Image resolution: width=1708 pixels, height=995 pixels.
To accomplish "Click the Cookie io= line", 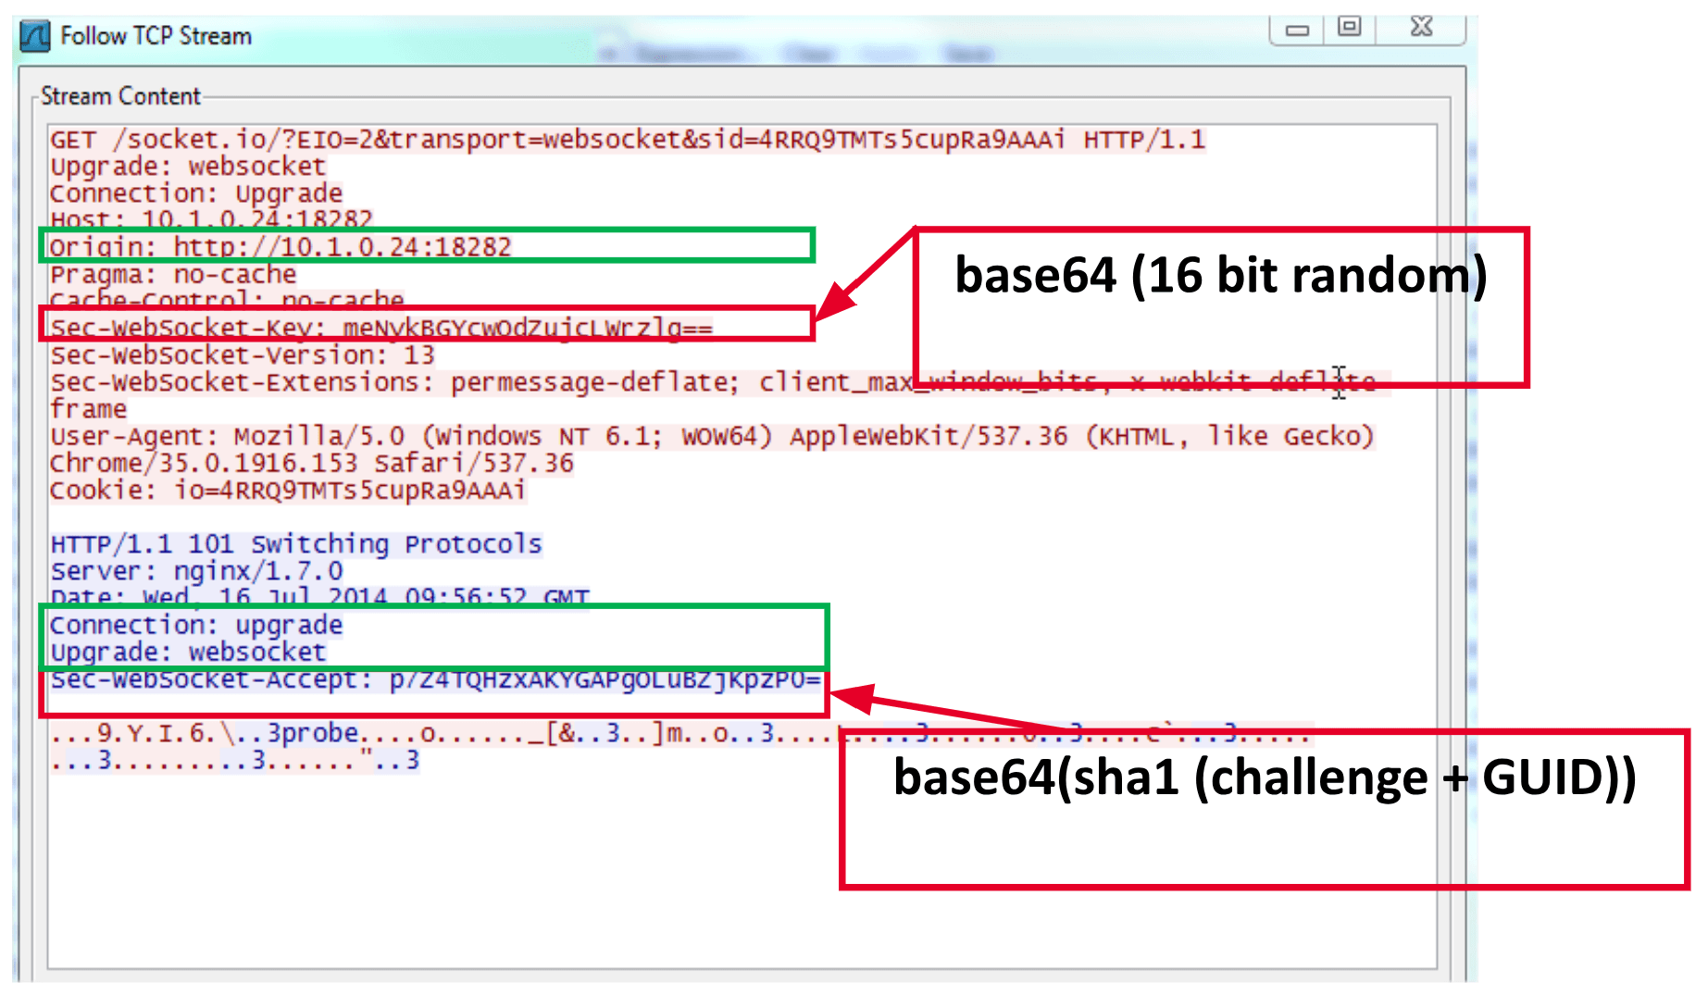I will [288, 490].
